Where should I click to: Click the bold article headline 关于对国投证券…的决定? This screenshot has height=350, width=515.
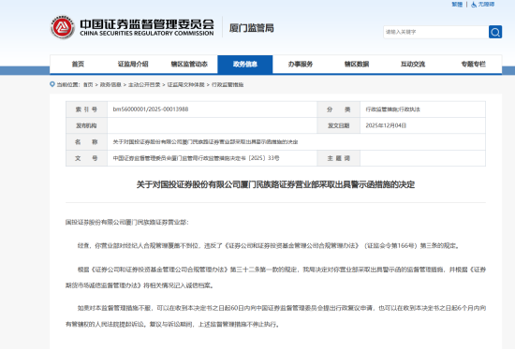point(275,185)
